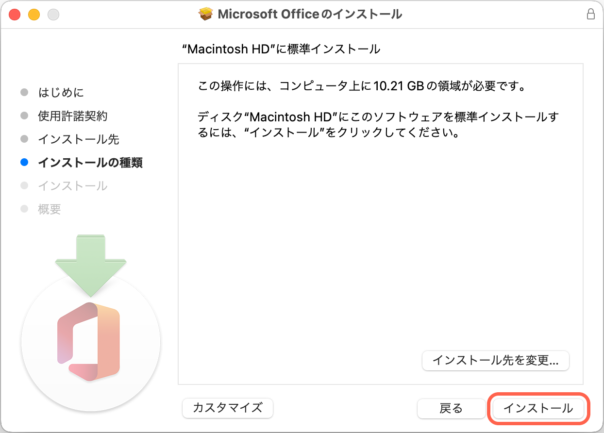
Task: Click the gray dot beside はじめに
Action: 24,92
